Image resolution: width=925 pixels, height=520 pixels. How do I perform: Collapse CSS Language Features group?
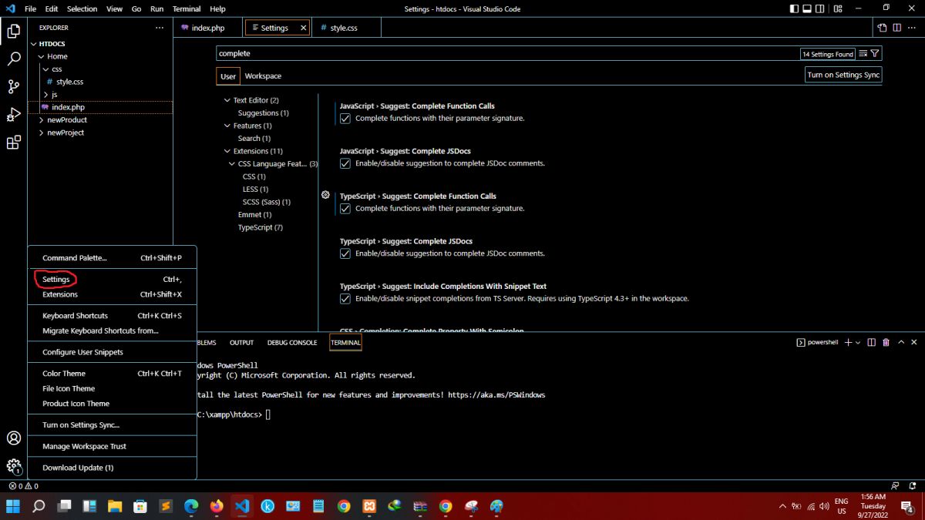click(232, 164)
